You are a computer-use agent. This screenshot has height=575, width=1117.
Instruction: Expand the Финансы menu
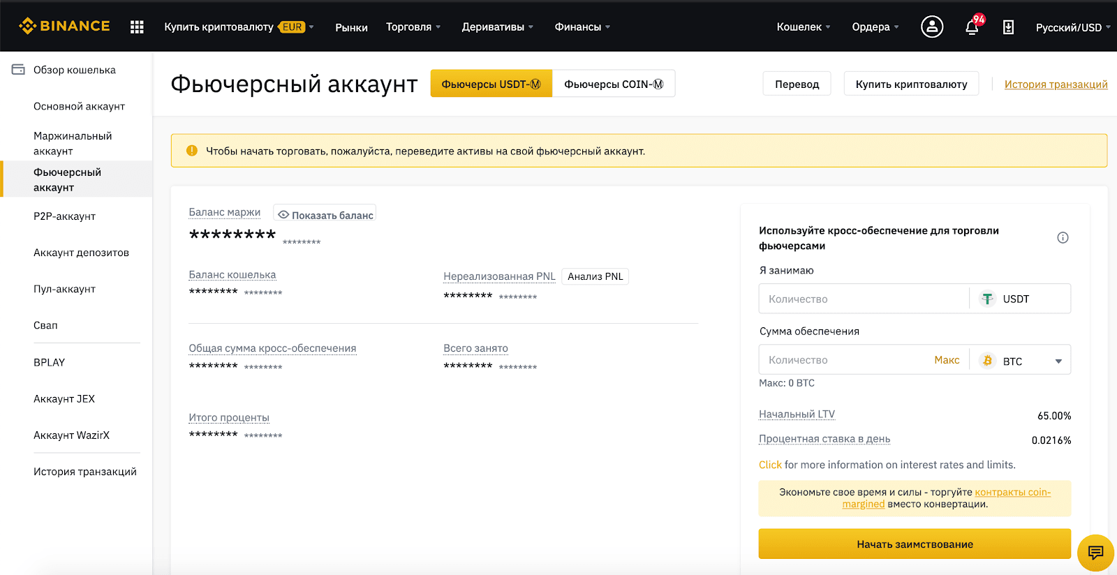tap(582, 27)
